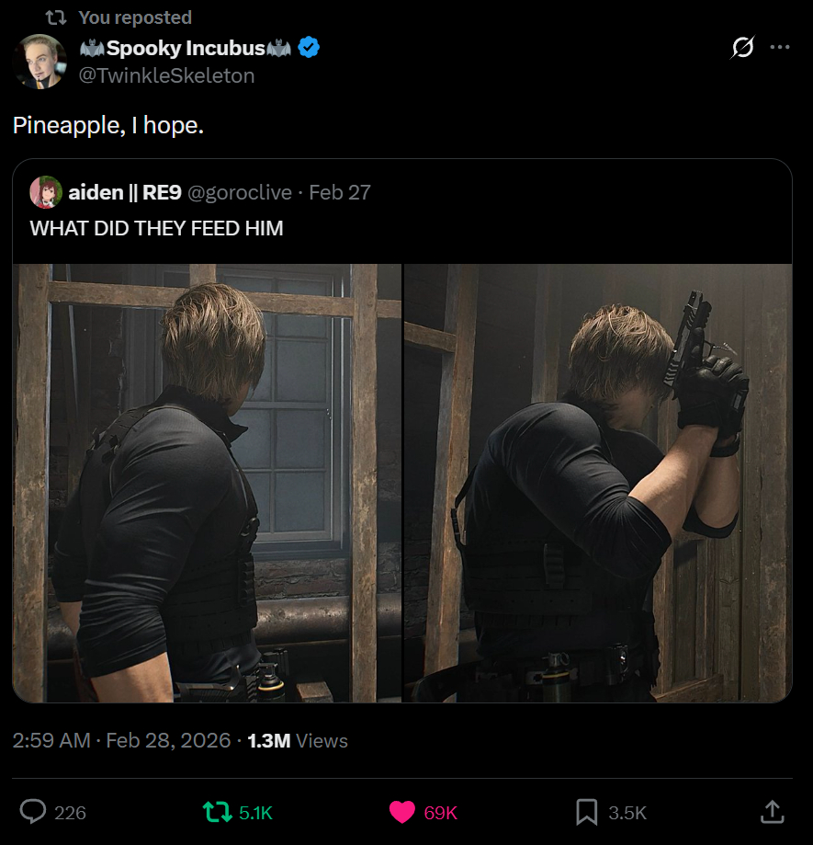Unlike the post with 69K likes

pyautogui.click(x=402, y=811)
